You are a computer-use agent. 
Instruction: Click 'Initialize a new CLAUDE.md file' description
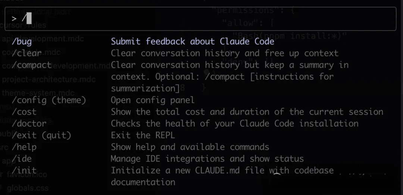(x=222, y=176)
